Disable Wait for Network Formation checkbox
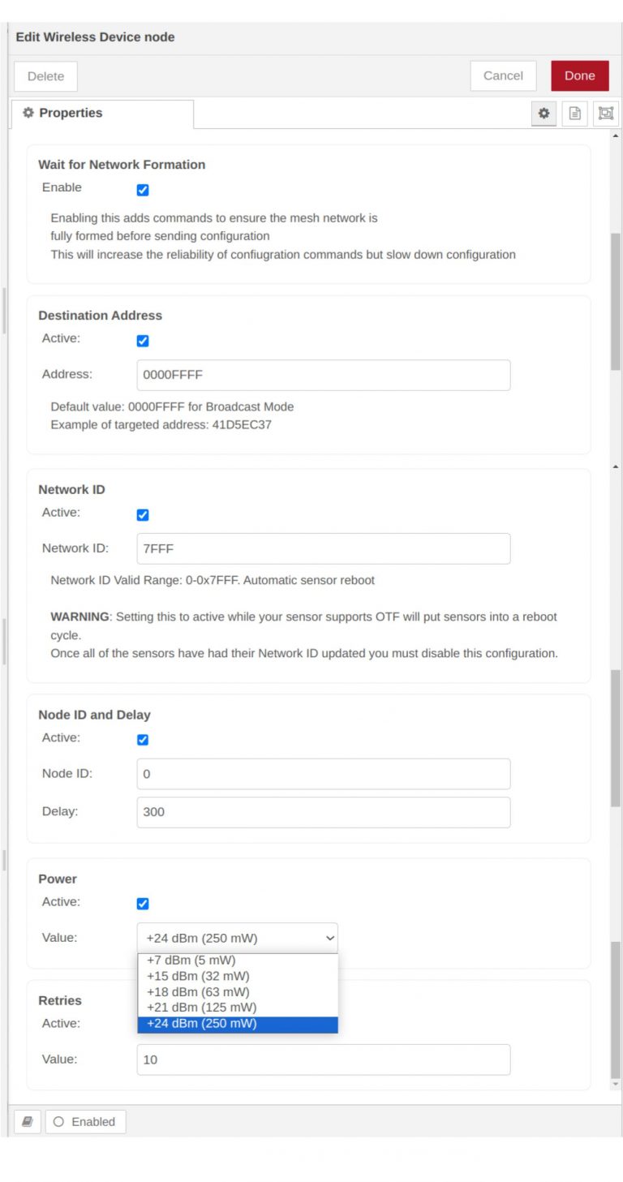 coord(142,189)
